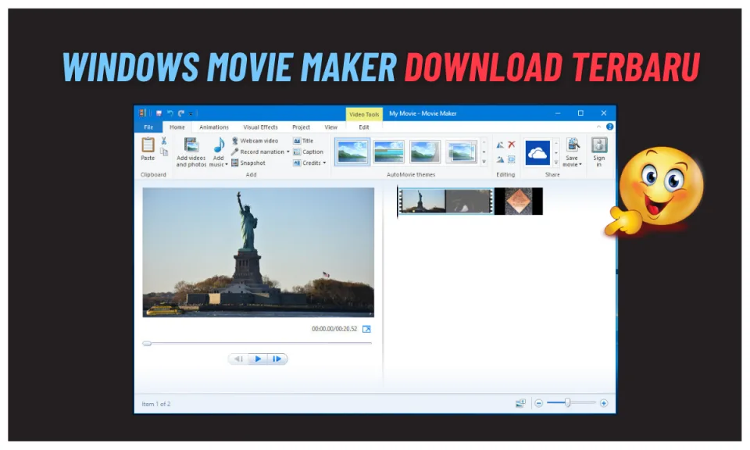Select the fourth AutoMovie theme thumbnail
The image size is (750, 450).
461,152
